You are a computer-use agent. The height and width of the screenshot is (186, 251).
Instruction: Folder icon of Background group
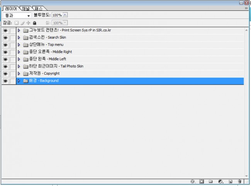pyautogui.click(x=25, y=81)
